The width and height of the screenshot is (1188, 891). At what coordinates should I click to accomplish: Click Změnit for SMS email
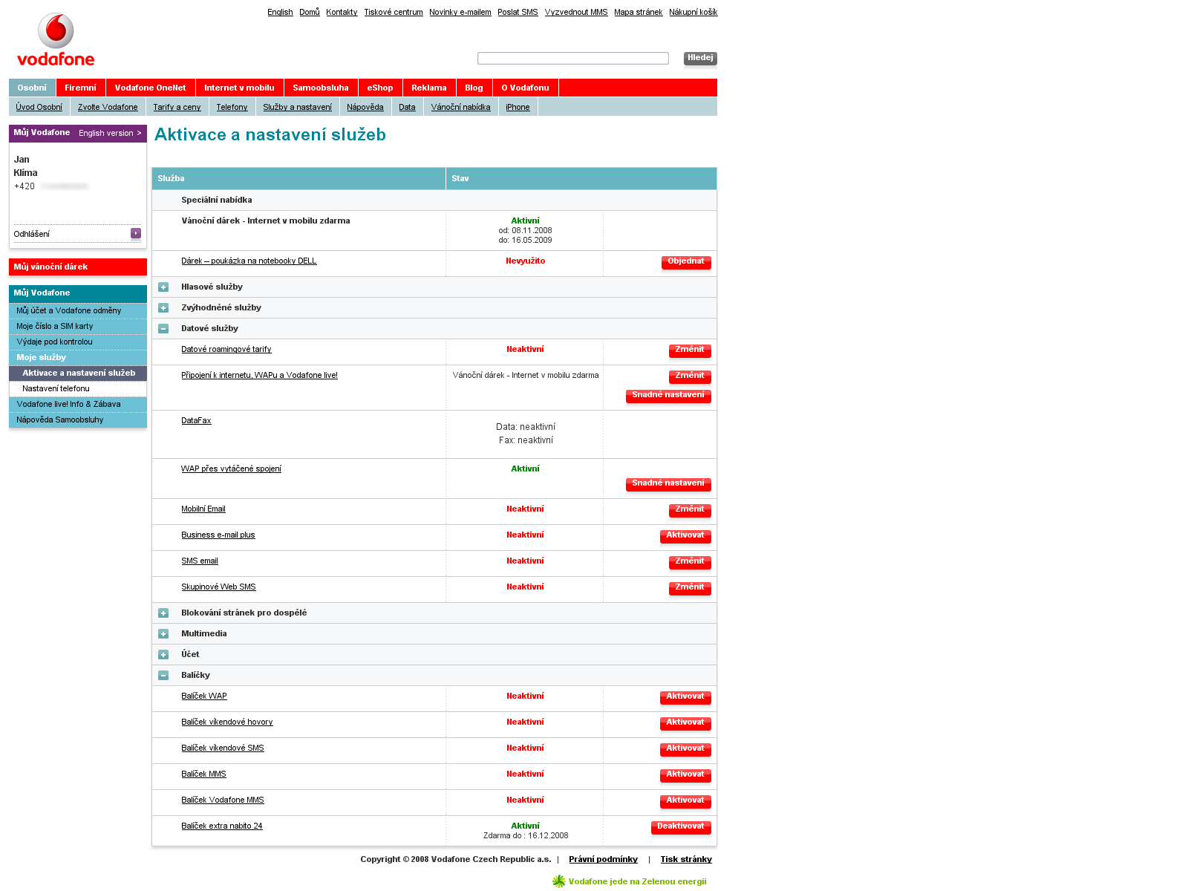[690, 562]
